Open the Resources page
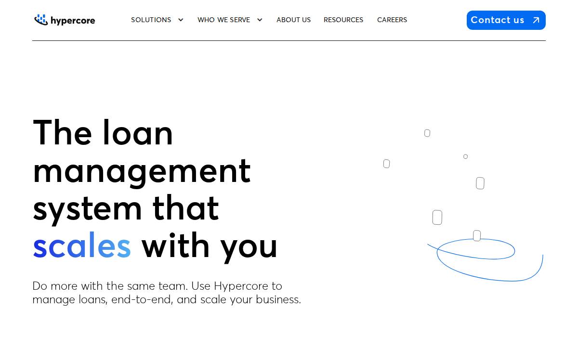Image resolution: width=578 pixels, height=361 pixels. pyautogui.click(x=343, y=20)
